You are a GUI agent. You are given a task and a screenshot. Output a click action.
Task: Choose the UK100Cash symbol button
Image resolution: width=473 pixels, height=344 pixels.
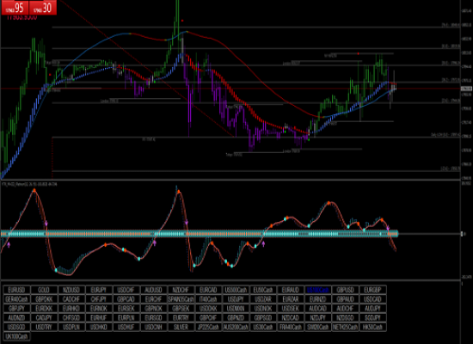[16, 336]
